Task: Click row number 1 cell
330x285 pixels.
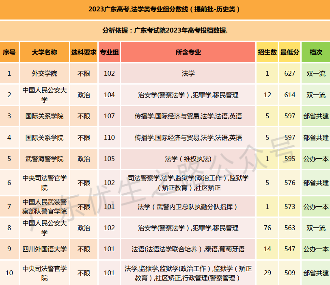Action: [x=9, y=73]
